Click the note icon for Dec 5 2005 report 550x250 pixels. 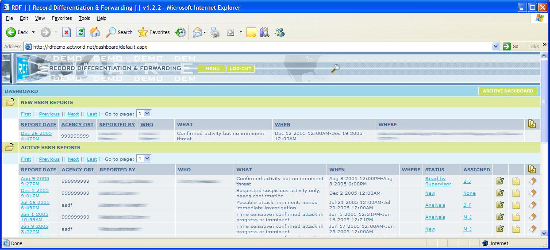point(516,193)
